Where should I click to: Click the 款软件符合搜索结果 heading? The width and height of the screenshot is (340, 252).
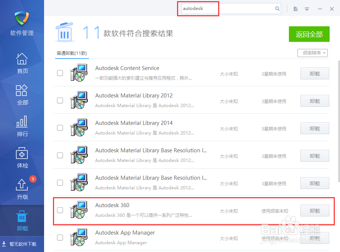tap(139, 33)
